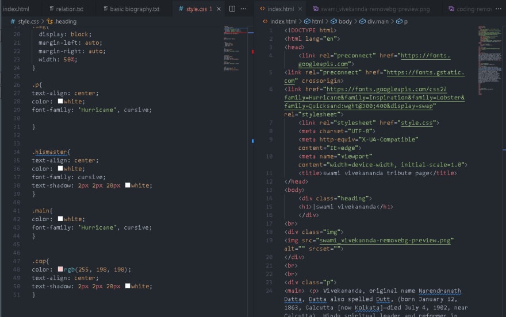Image resolution: width=506 pixels, height=317 pixels.
Task: Click the .hismaster selector
Action: click(x=49, y=152)
